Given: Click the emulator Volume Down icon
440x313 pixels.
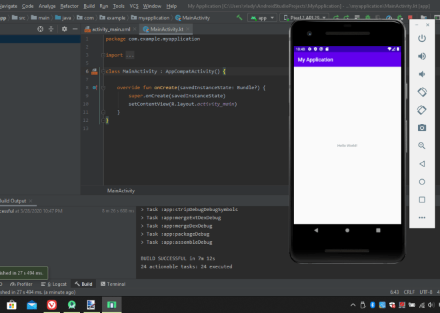Looking at the screenshot, I should click(422, 74).
